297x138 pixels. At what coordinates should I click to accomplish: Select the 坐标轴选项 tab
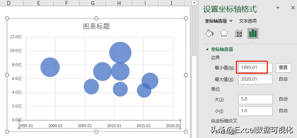coord(216,21)
